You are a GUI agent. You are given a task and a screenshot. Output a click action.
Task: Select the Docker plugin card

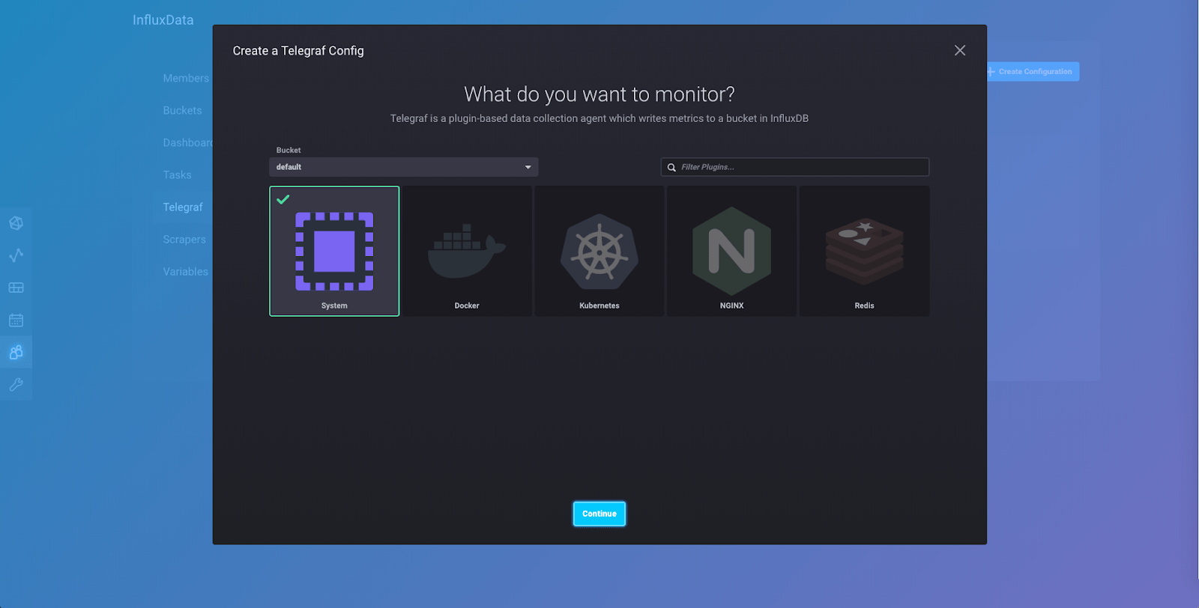coord(467,251)
